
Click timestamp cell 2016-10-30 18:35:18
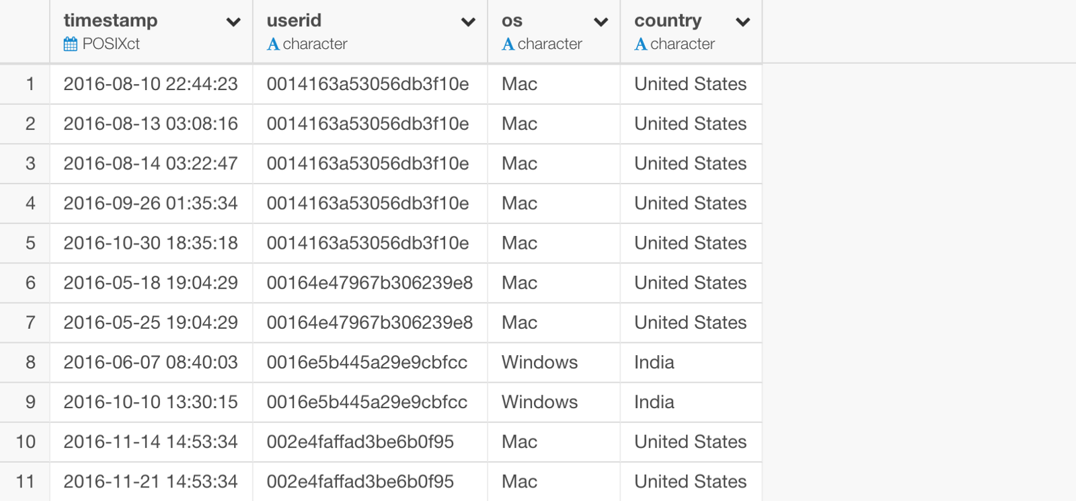[151, 243]
